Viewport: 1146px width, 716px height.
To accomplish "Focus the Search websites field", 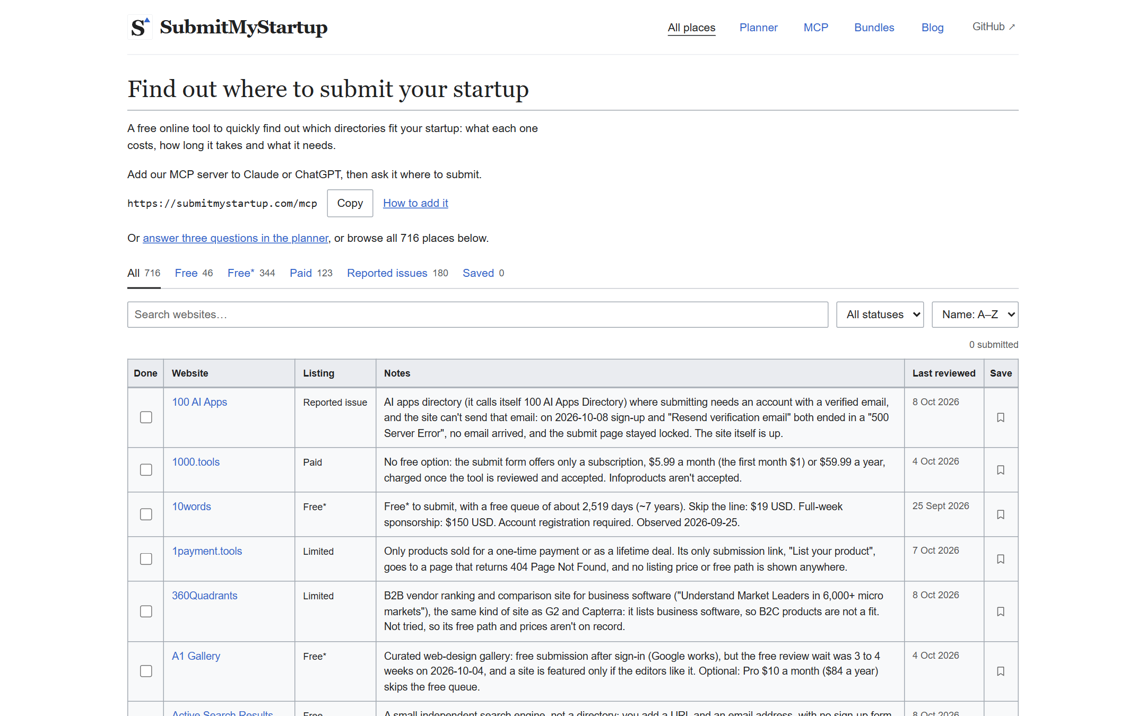I will coord(477,315).
